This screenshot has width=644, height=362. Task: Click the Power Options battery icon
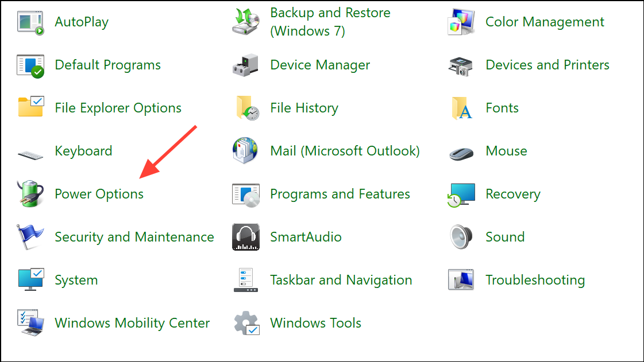[30, 194]
